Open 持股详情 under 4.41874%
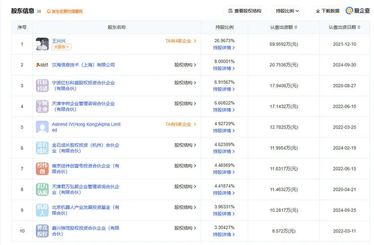The width and height of the screenshot is (374, 245). pyautogui.click(x=224, y=193)
